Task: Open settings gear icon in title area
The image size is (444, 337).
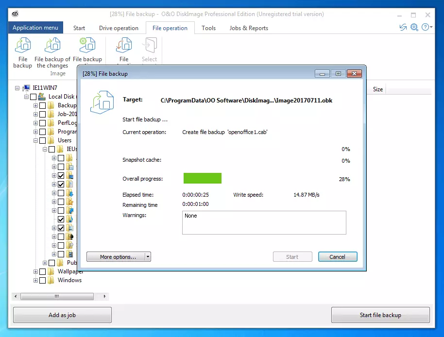Action: point(414,28)
